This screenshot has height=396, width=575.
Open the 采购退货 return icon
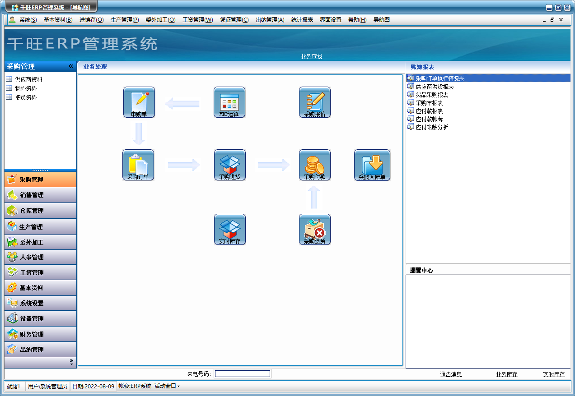point(315,230)
